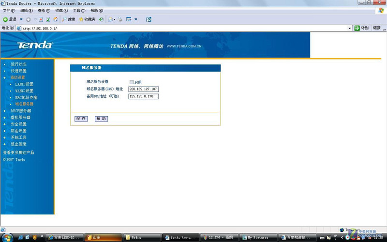The image size is (387, 242).
Task: Switch to the 发表日志 taskbar window
Action: click(x=65, y=238)
